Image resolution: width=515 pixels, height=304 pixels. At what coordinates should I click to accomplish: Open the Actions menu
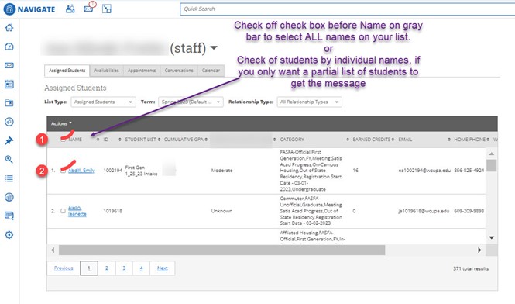61,123
